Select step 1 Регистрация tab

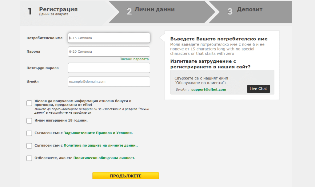tap(58, 11)
